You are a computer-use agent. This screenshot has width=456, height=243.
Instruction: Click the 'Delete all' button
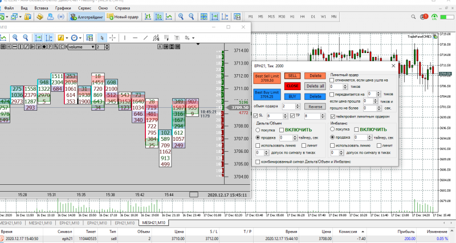click(315, 86)
